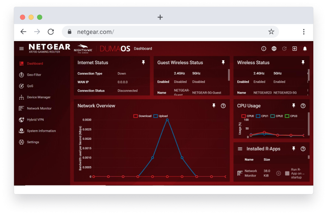
Task: Open help for Network Overview panel
Action: coord(223,106)
